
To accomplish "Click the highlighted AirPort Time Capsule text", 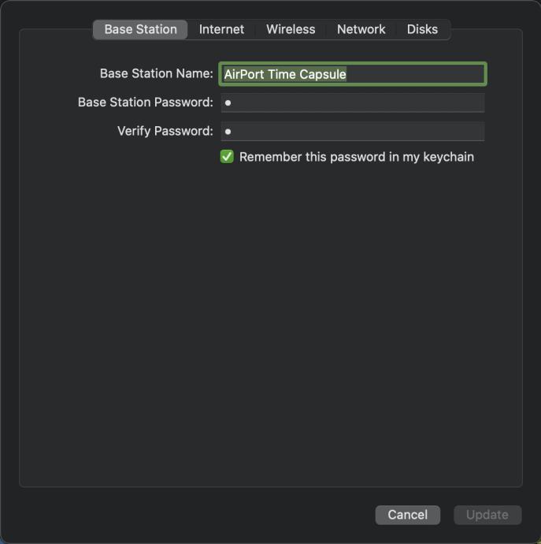I will coord(285,74).
